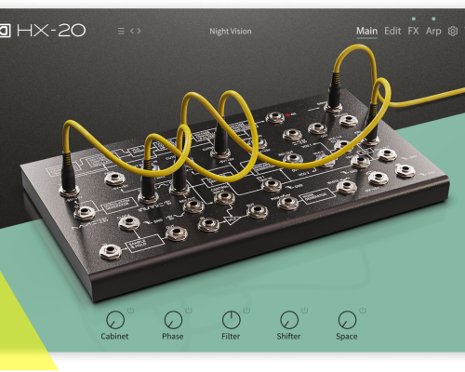Switch to the Arp tab
Viewport: 465px width, 372px height.
433,32
